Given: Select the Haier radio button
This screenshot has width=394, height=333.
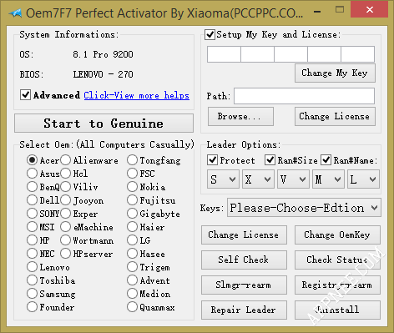Looking at the screenshot, I should tap(132, 227).
